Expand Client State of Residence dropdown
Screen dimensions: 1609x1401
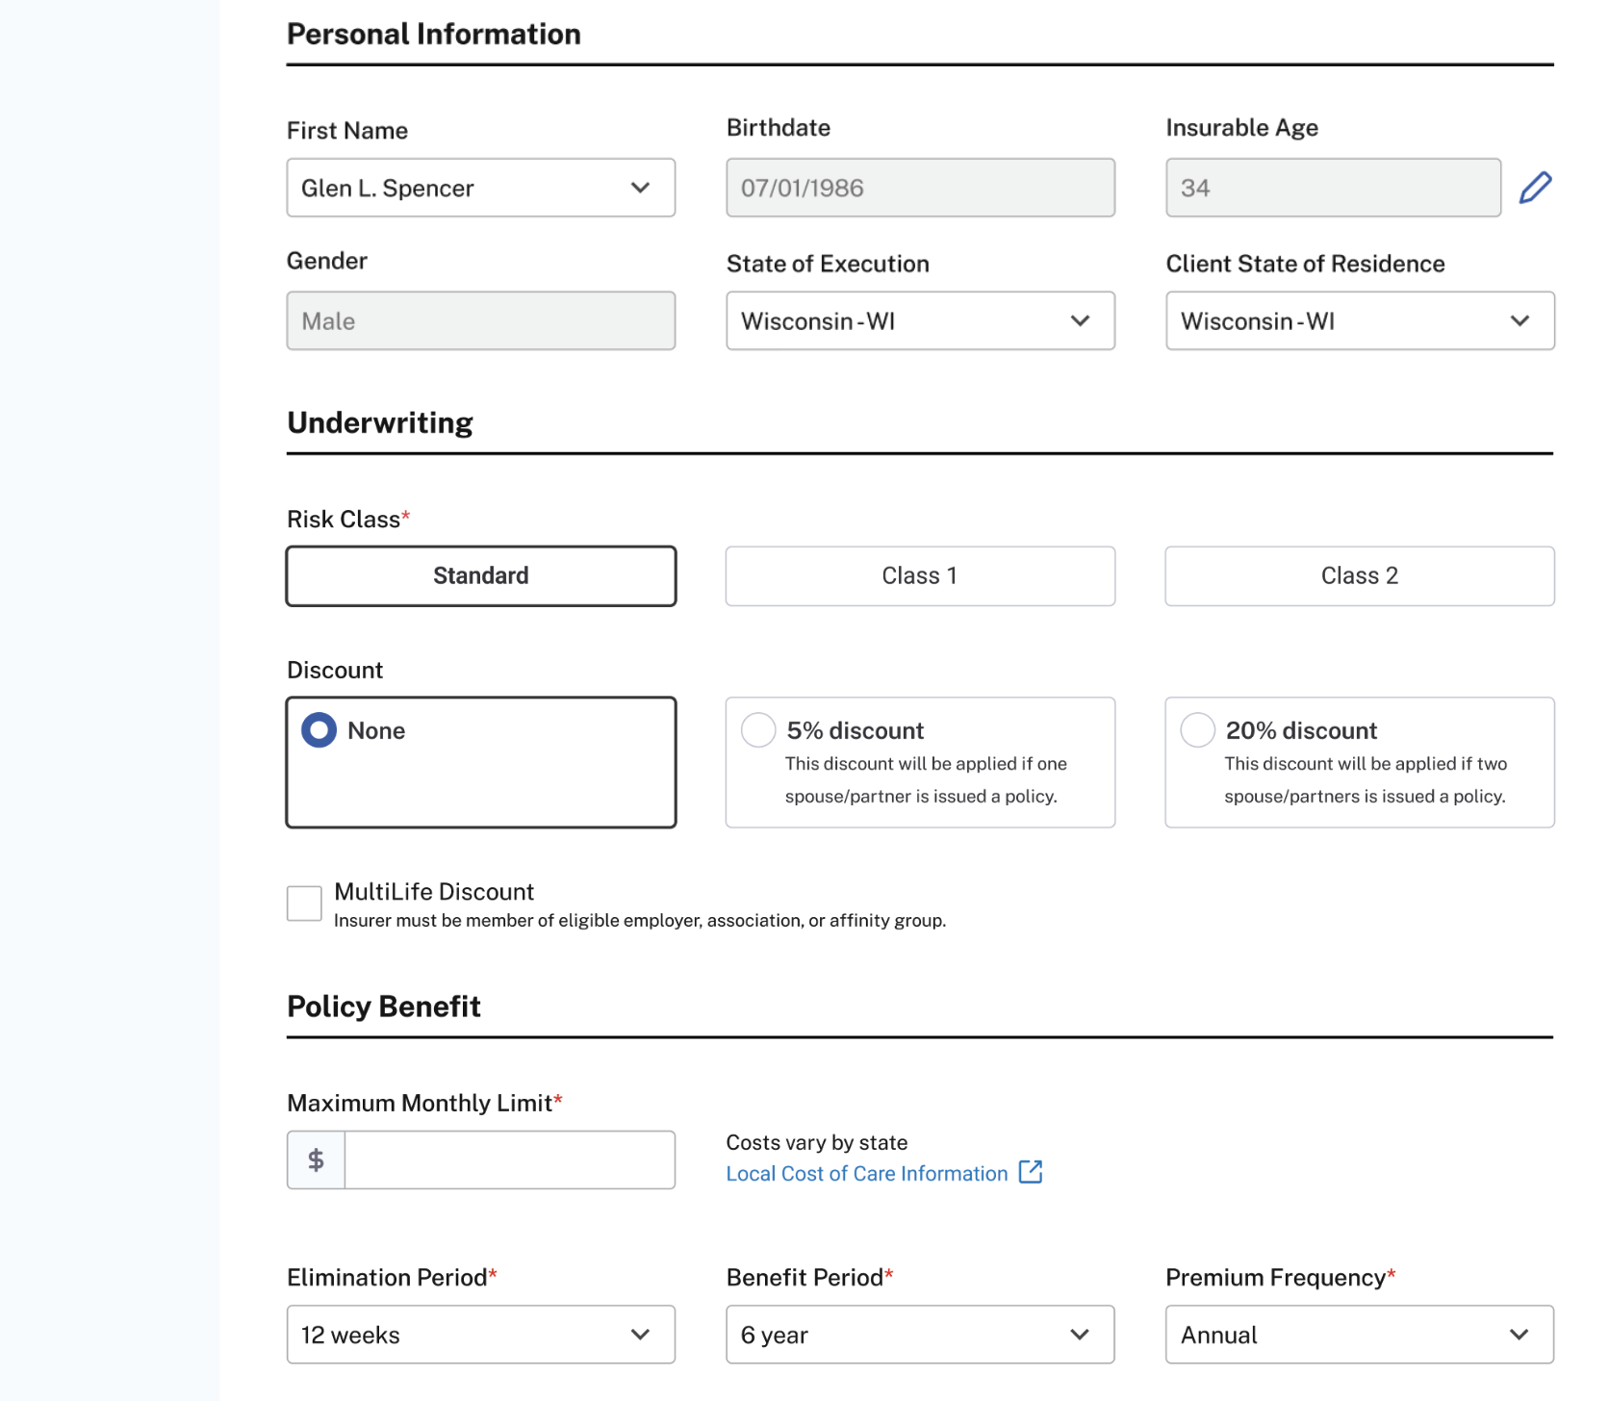(1360, 320)
